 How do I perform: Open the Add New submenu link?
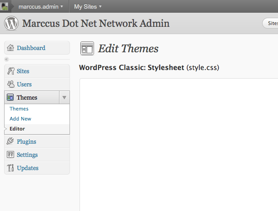click(20, 119)
